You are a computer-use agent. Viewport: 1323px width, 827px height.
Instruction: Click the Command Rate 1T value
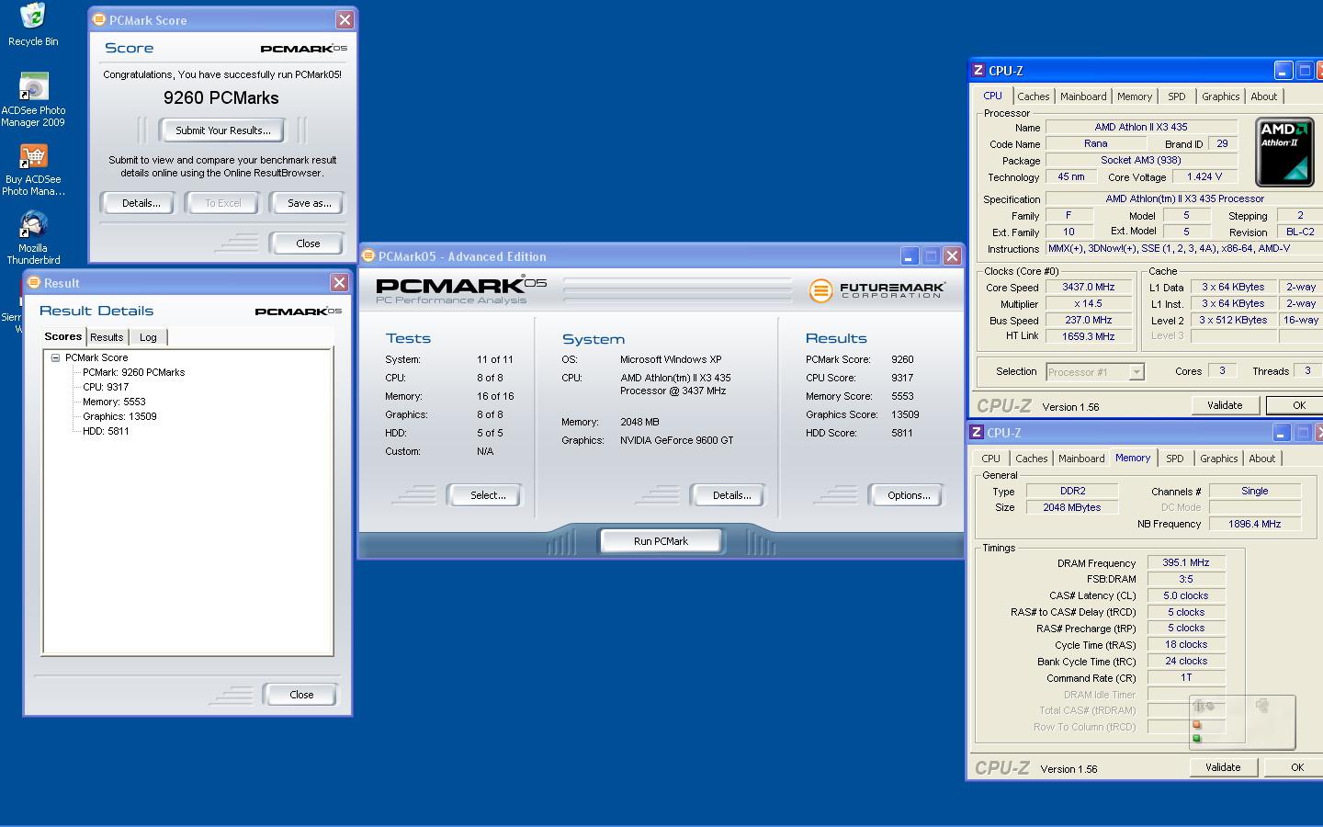click(1186, 677)
